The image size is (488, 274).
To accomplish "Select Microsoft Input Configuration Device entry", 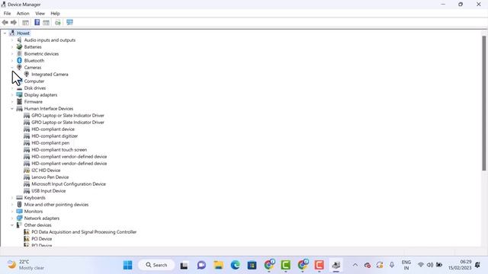I will click(x=69, y=184).
